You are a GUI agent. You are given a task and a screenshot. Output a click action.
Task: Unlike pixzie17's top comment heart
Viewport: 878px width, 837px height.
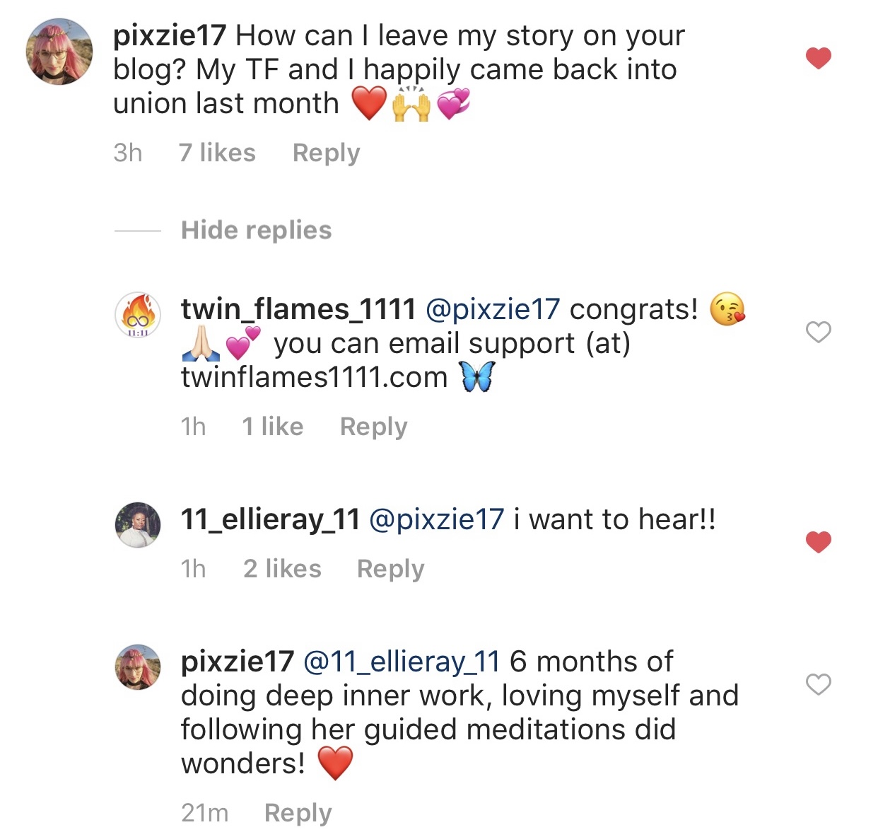819,58
